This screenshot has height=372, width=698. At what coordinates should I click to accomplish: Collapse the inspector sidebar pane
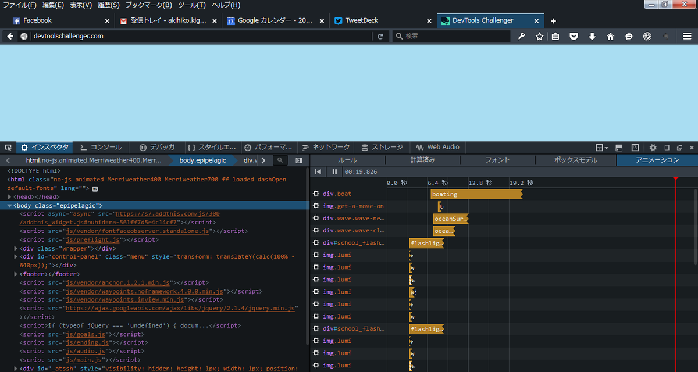(x=299, y=160)
